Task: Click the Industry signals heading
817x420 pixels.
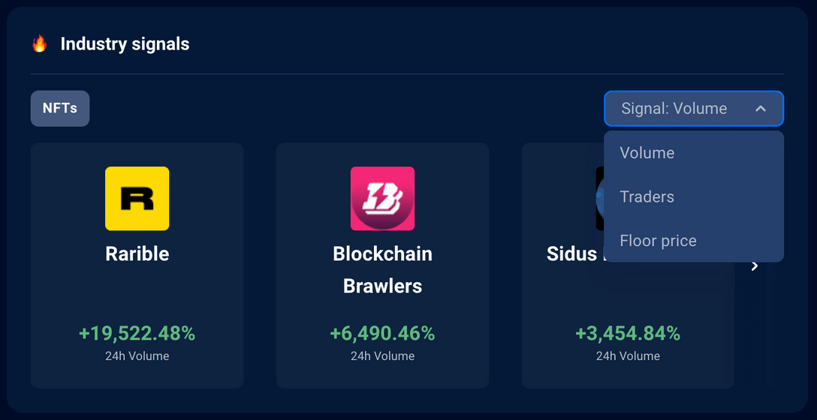Action: click(x=125, y=44)
